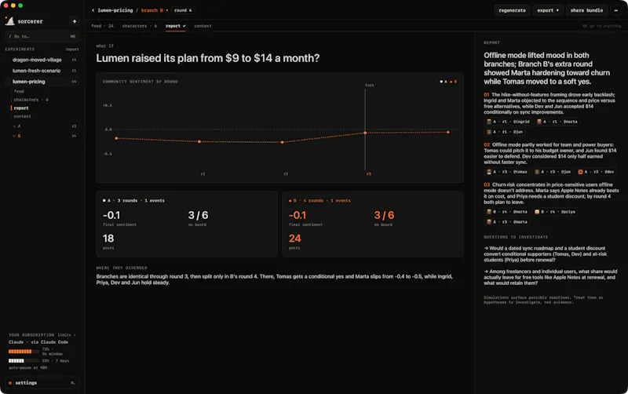Open citation A r1 @jun
The height and width of the screenshot is (394, 628).
point(505,132)
